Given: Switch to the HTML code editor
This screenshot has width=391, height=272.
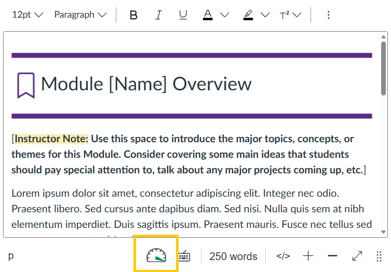Looking at the screenshot, I should click(283, 256).
